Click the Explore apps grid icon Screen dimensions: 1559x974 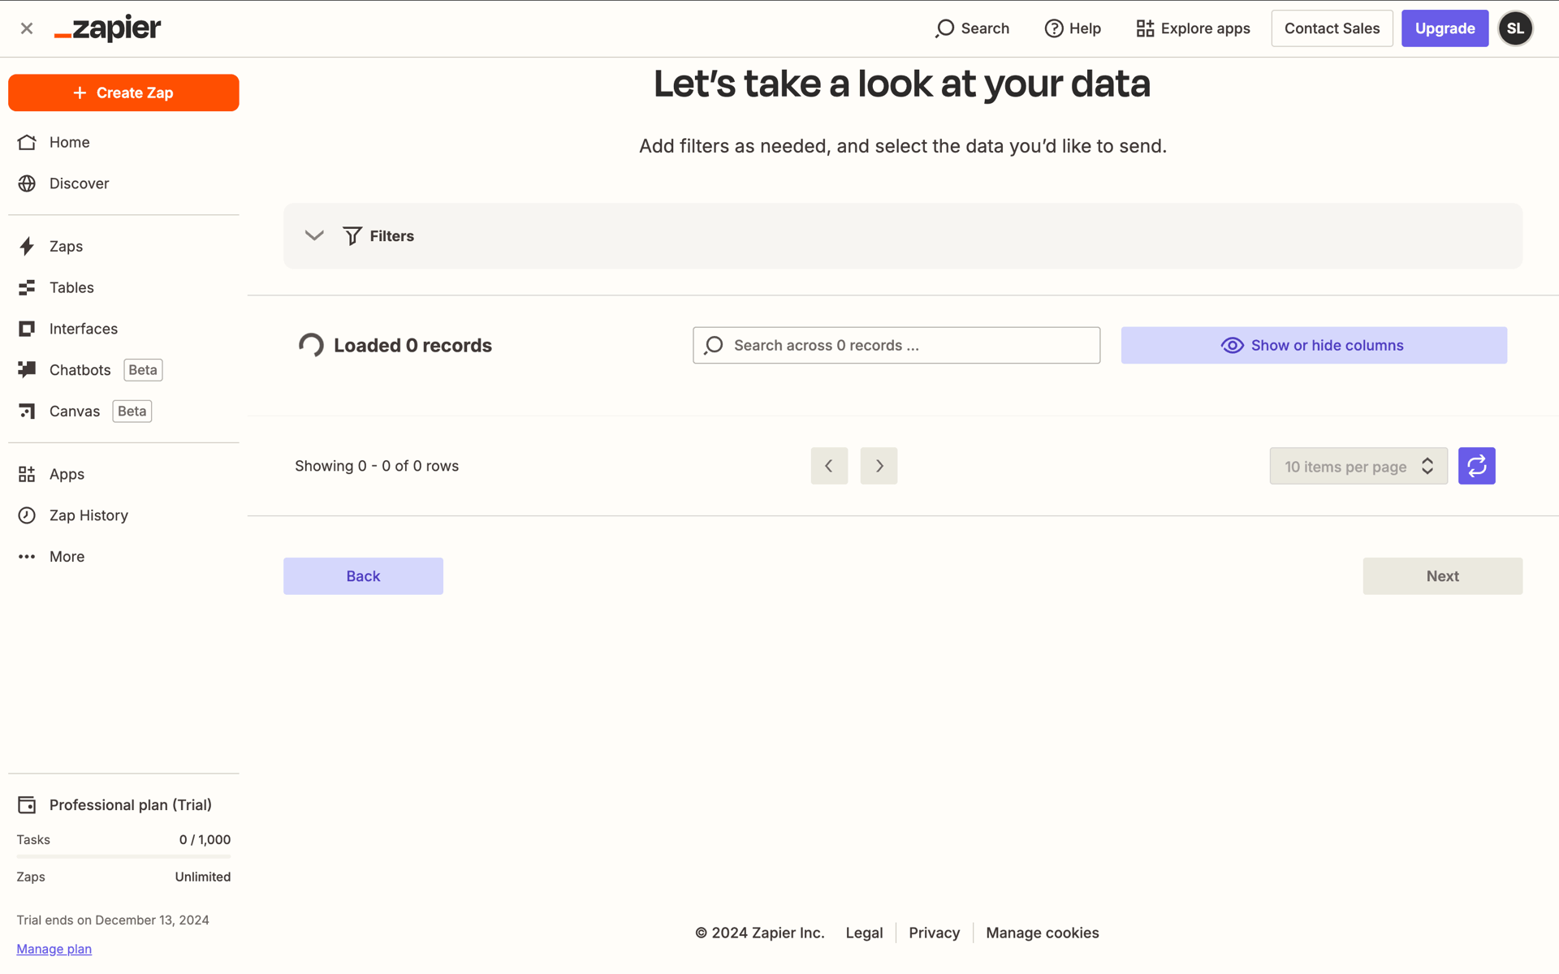(x=1145, y=28)
